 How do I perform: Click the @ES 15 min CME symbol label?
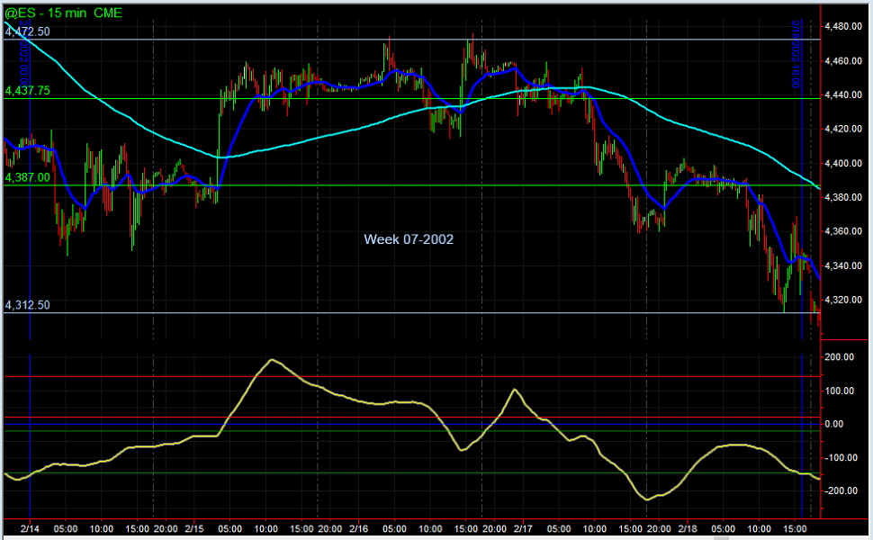click(x=63, y=13)
